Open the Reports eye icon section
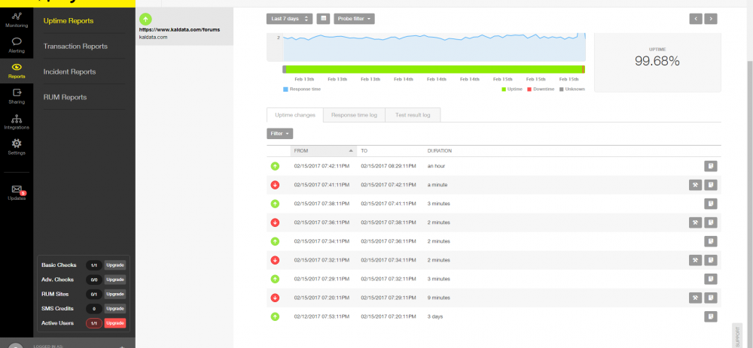The width and height of the screenshot is (753, 348). pos(17,71)
